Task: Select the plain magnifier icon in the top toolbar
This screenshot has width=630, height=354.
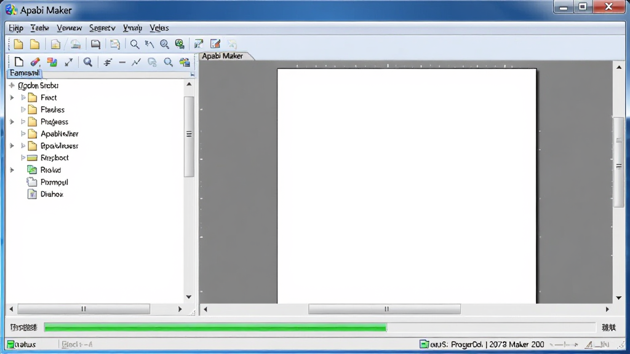Action: click(x=135, y=44)
